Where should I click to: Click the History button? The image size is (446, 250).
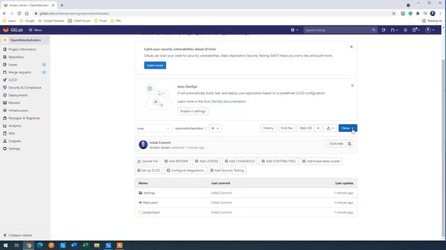pos(268,128)
